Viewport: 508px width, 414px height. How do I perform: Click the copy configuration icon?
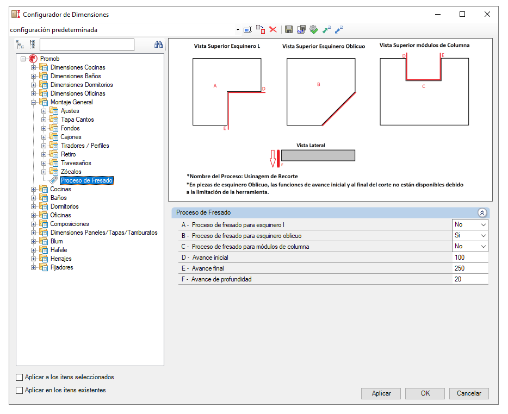[x=261, y=30]
